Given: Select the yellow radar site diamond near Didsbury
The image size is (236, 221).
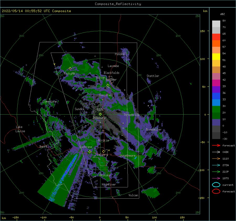Looking at the screenshot, I should [x=100, y=114].
